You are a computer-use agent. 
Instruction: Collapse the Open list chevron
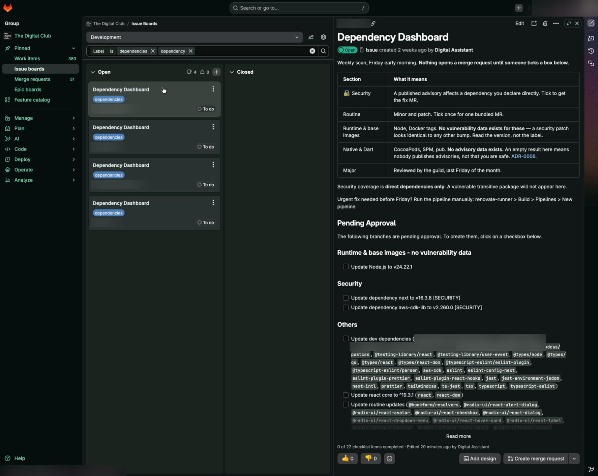93,72
